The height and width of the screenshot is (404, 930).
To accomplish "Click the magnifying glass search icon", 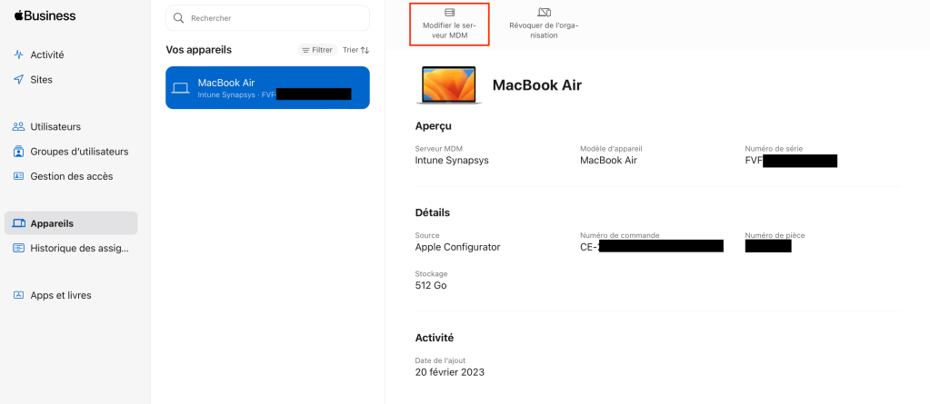I will click(178, 18).
